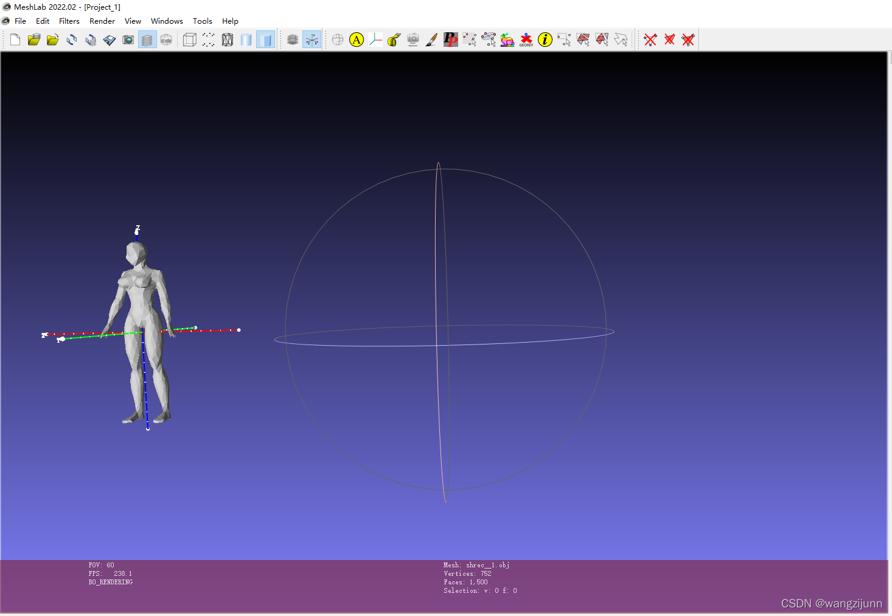Open the Filters menu
Screen dimensions: 892x616
tap(69, 21)
